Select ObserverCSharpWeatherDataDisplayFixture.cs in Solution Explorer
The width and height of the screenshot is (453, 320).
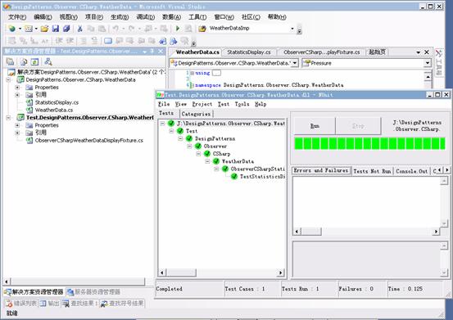(89, 141)
